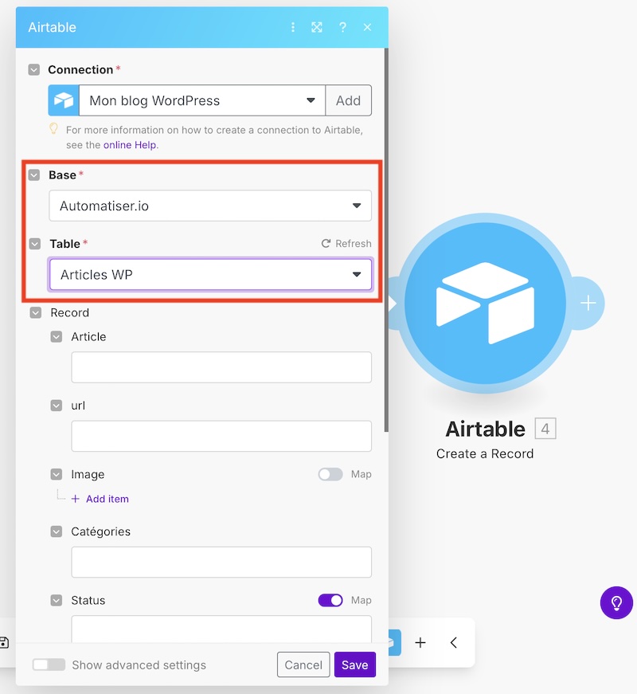
Task: Click Add to create a new connection
Action: (x=348, y=100)
